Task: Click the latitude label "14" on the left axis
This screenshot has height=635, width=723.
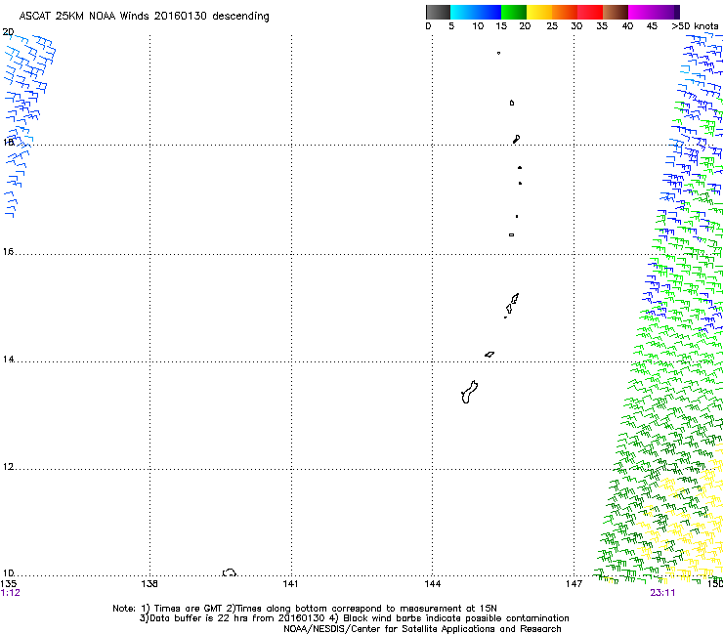Action: pos(8,360)
